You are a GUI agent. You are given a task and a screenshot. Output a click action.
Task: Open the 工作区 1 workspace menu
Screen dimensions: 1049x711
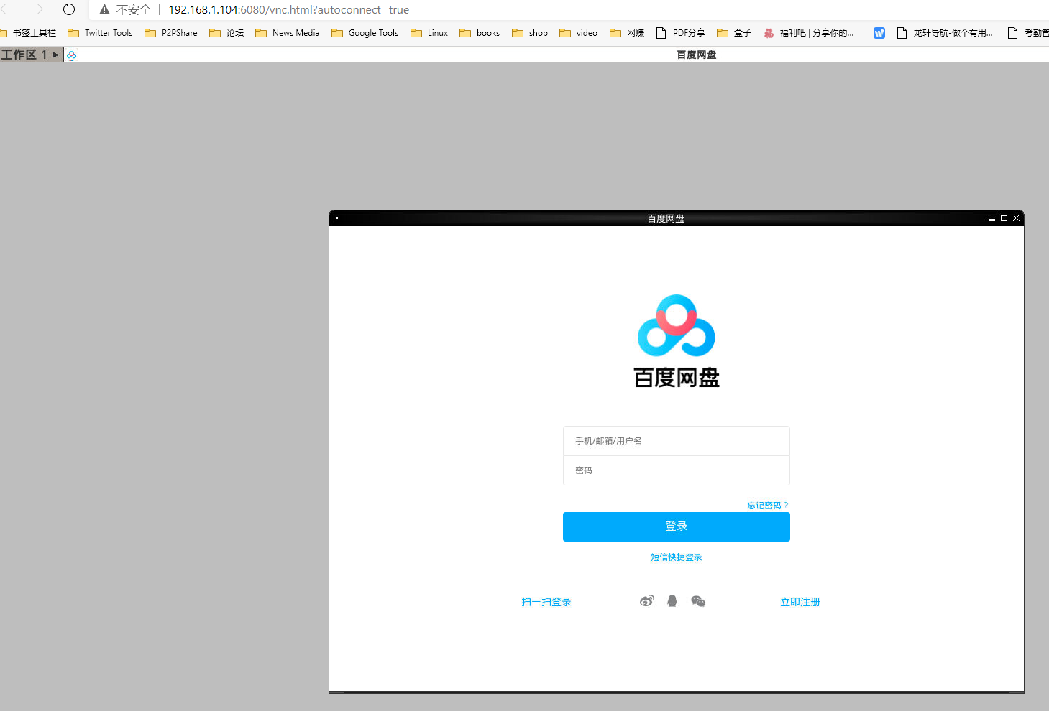coord(30,55)
